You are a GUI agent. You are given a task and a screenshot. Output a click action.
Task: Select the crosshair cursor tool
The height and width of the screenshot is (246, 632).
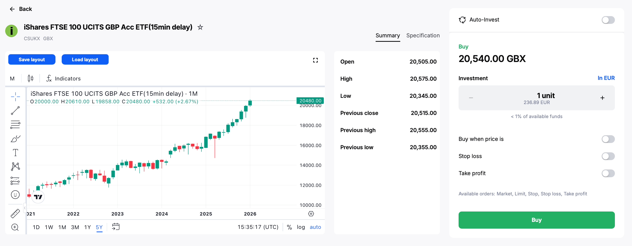click(15, 97)
